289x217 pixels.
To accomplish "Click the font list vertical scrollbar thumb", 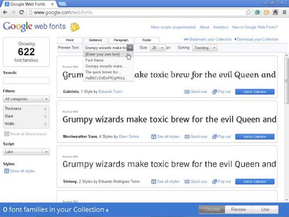I will (286, 81).
